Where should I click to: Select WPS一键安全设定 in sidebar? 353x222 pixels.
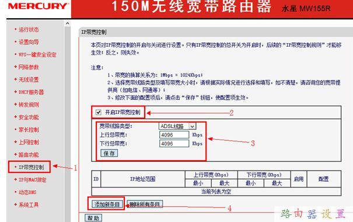(37, 54)
